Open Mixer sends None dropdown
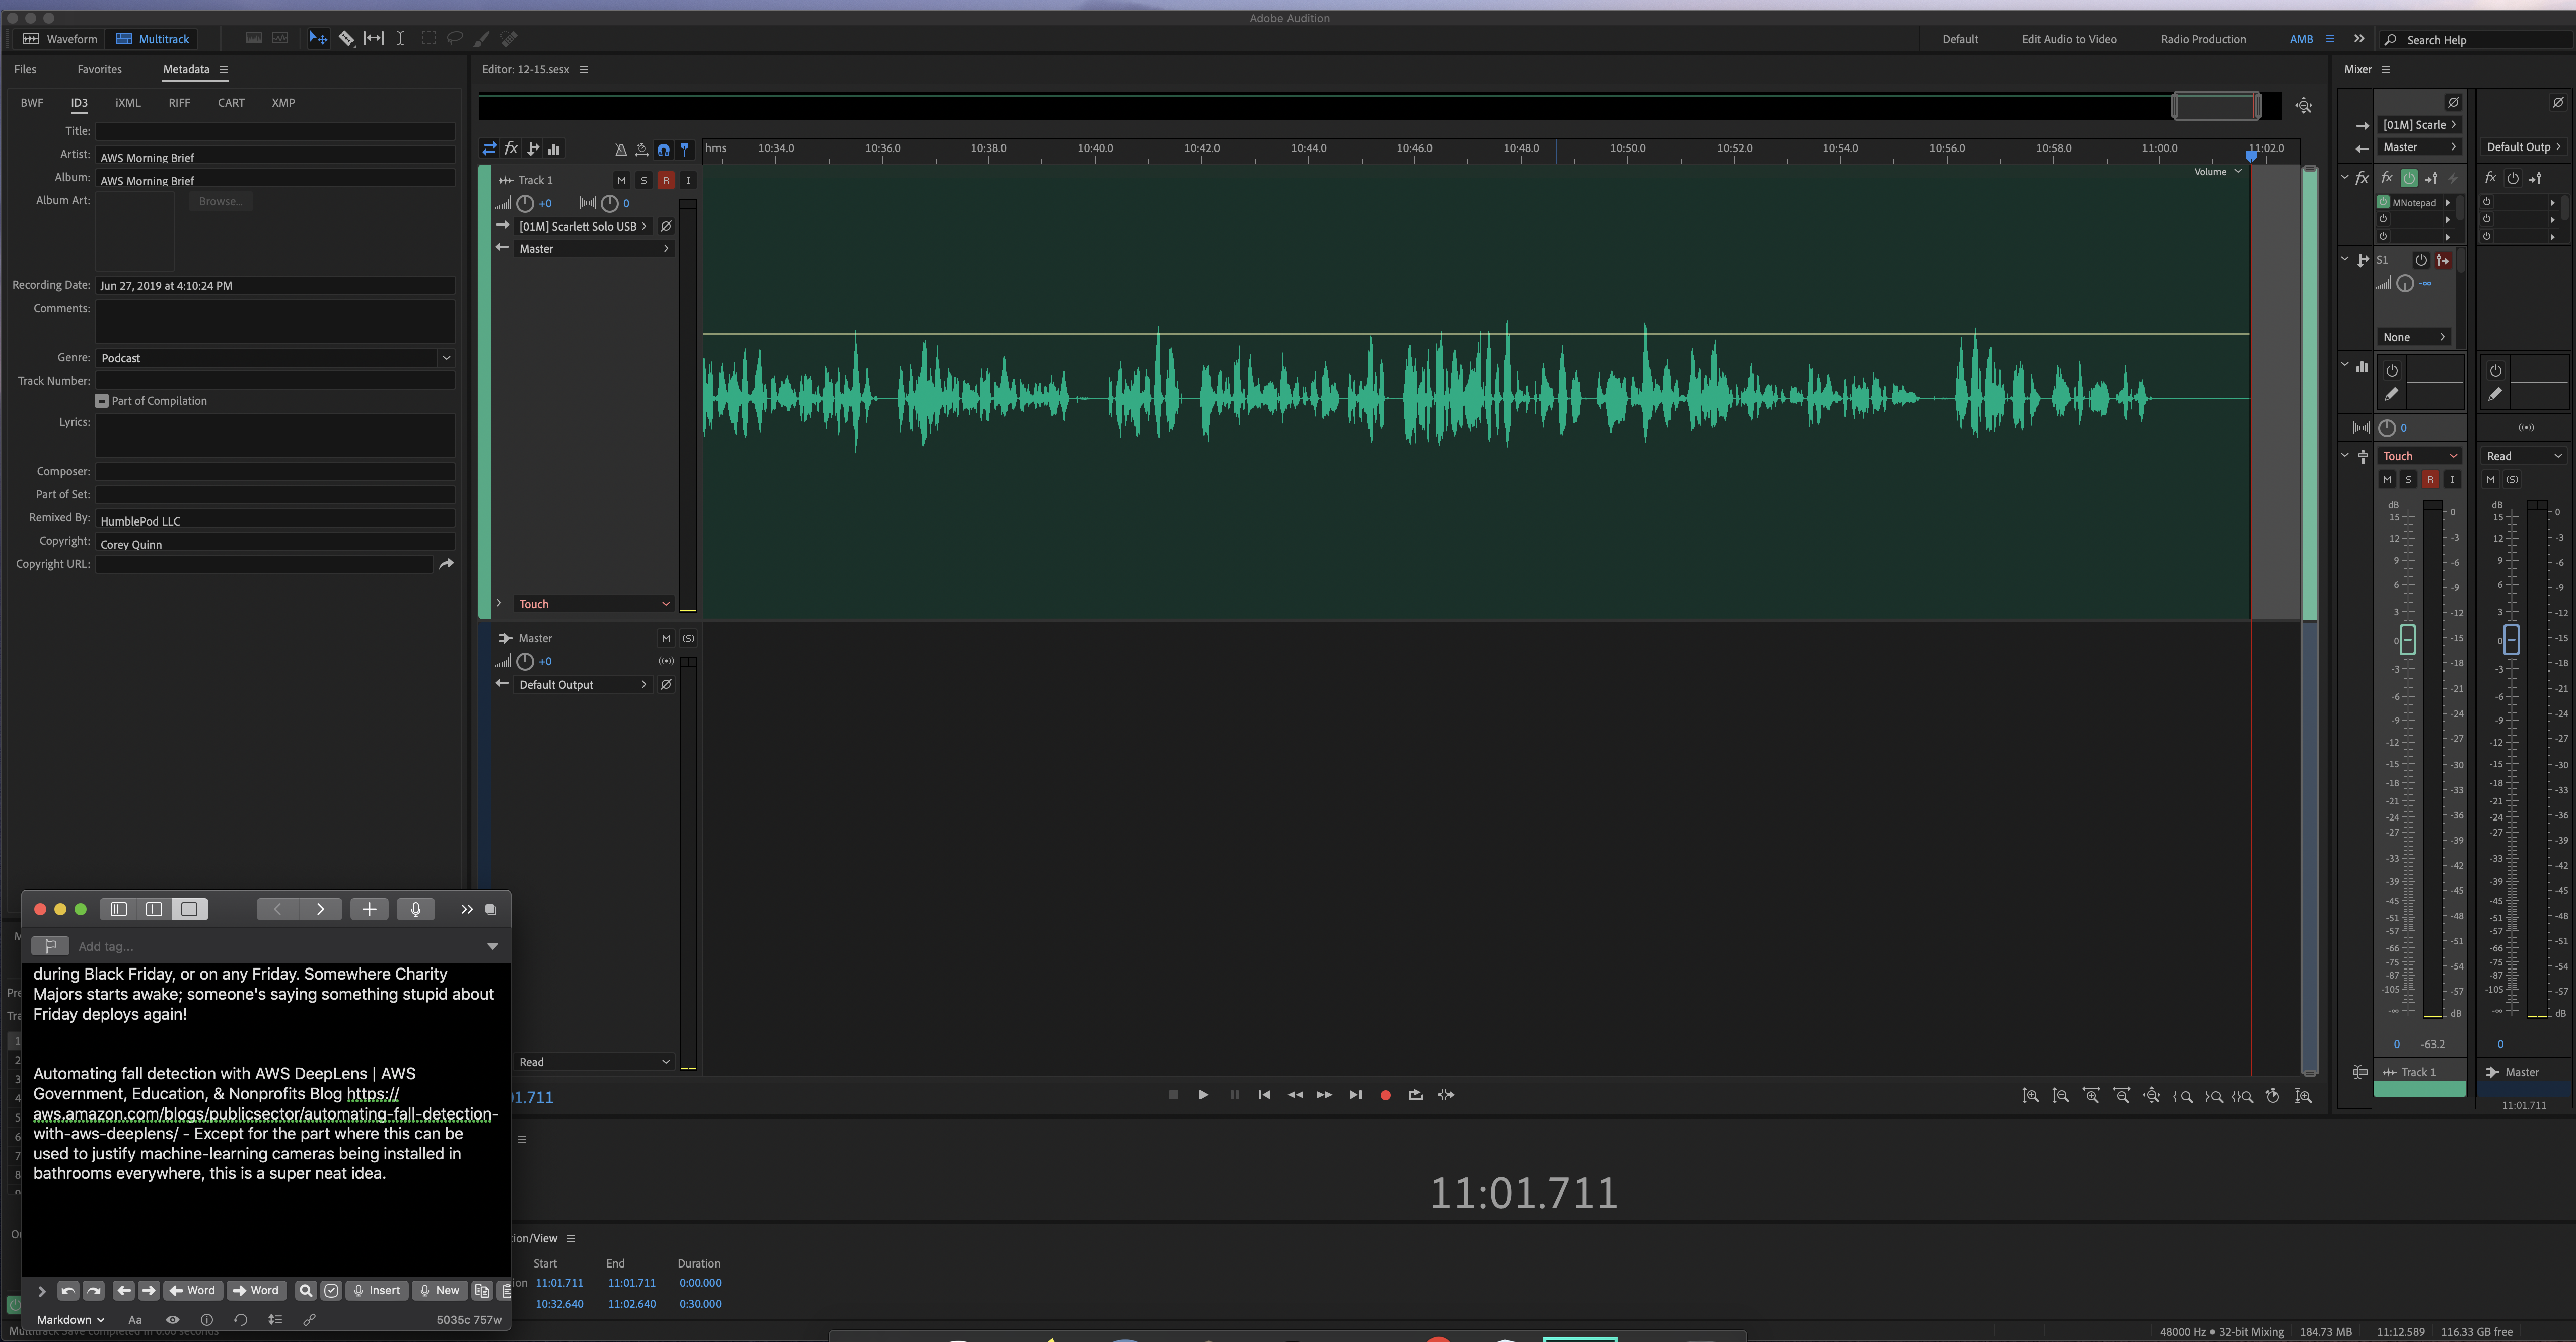The image size is (2576, 1342). [2413, 338]
